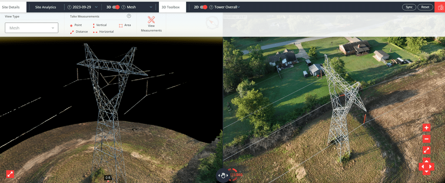Pan the 2D photo right
Screen dimensions: 445x183
(x=432, y=166)
